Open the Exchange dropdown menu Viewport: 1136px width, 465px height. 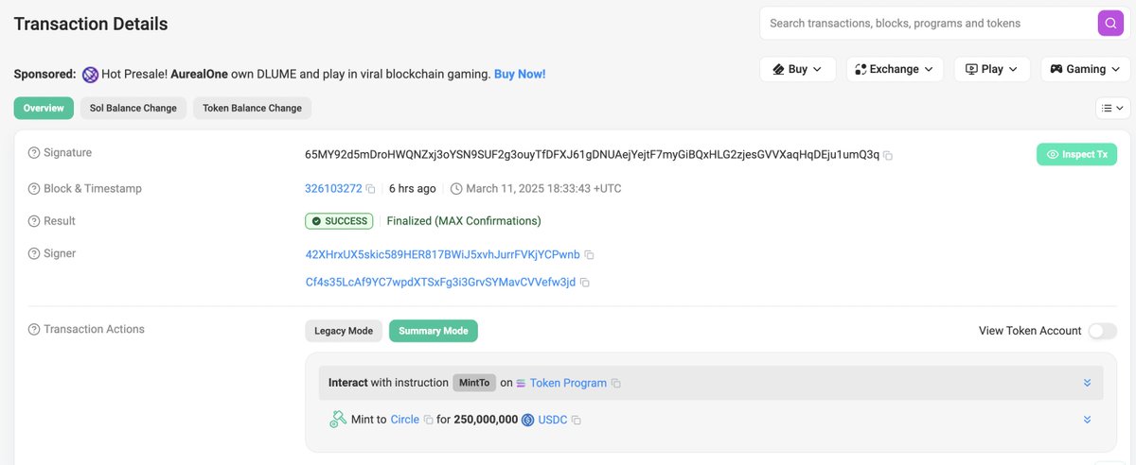894,69
